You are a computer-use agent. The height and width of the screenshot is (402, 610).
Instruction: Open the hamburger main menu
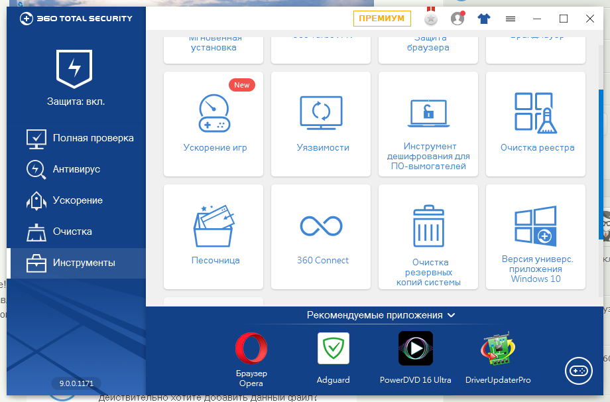(x=511, y=19)
